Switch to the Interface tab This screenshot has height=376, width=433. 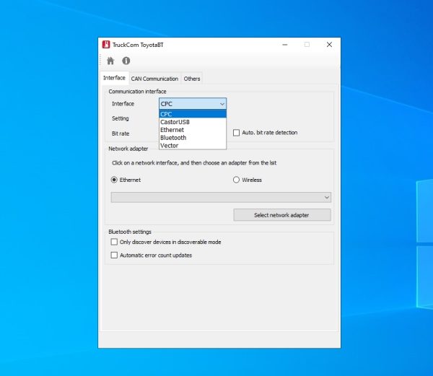coord(114,78)
